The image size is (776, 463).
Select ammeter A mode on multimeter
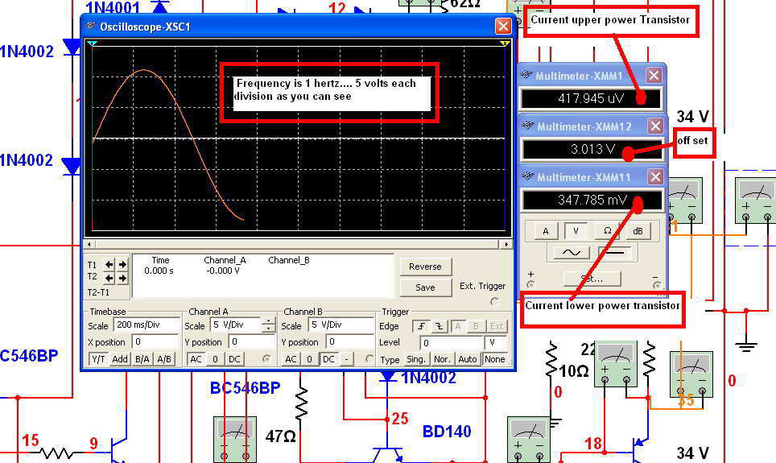coord(546,231)
